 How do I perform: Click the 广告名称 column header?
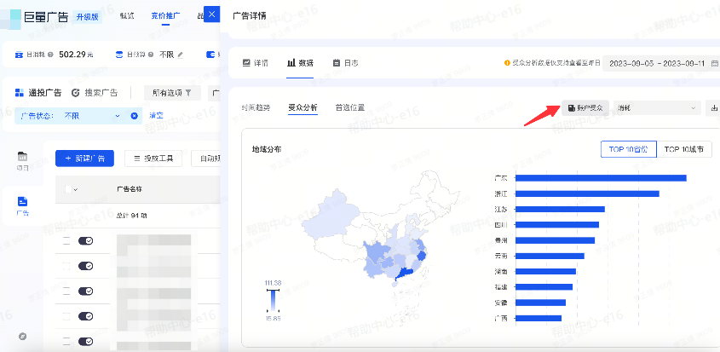(x=129, y=189)
